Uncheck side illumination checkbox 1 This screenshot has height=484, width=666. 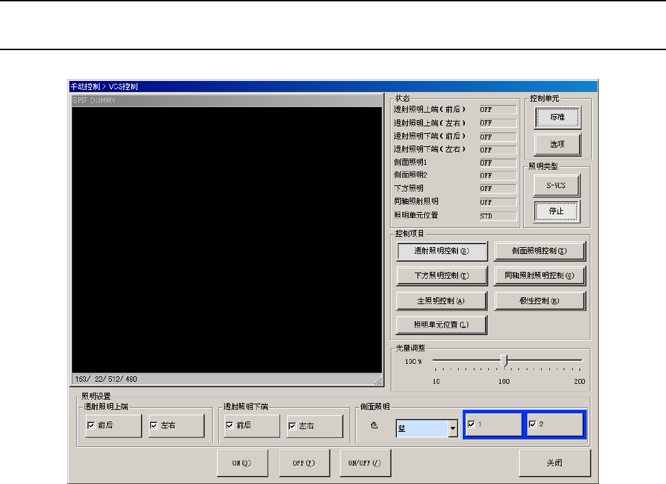click(470, 424)
